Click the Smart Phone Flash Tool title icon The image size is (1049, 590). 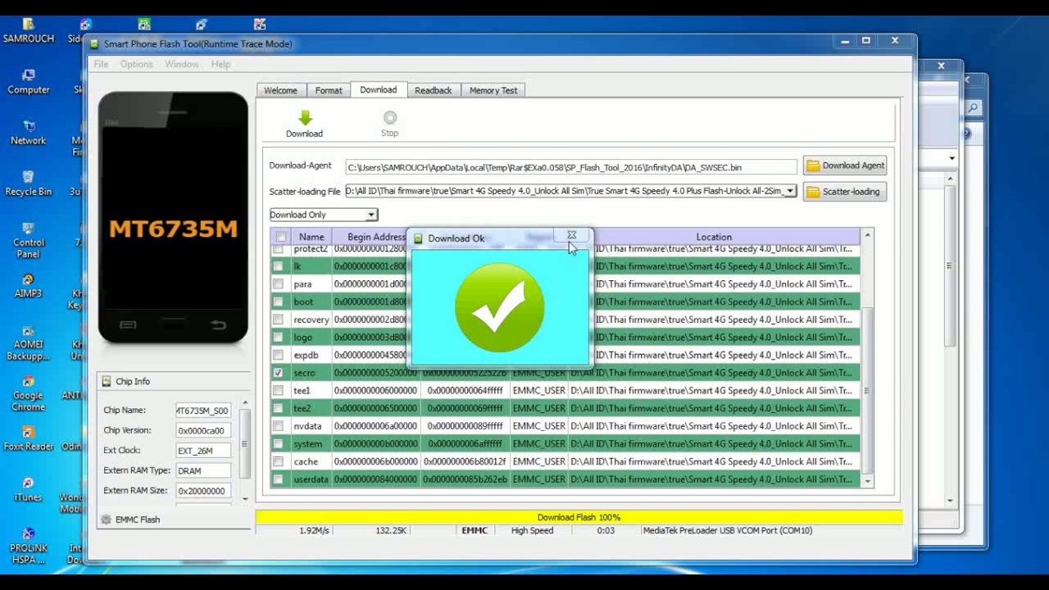click(94, 43)
